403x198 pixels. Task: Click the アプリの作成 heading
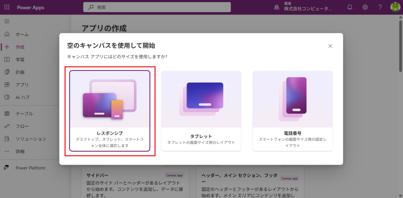104,28
